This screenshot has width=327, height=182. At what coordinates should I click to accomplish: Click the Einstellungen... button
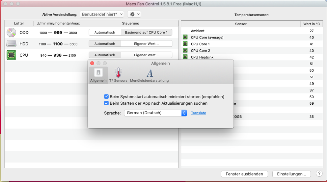291,174
